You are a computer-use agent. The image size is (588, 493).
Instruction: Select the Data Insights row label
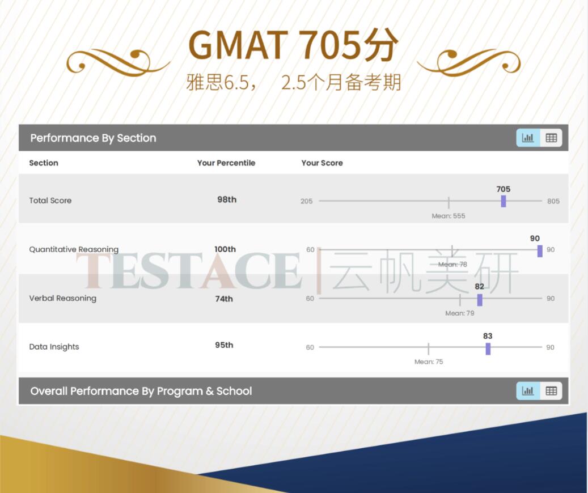point(54,347)
